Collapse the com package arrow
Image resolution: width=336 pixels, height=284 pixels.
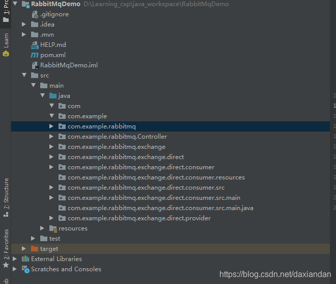[51, 106]
